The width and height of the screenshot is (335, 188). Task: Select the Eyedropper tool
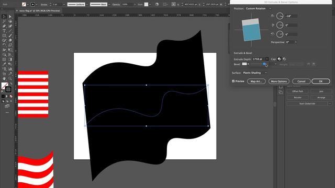4,64
